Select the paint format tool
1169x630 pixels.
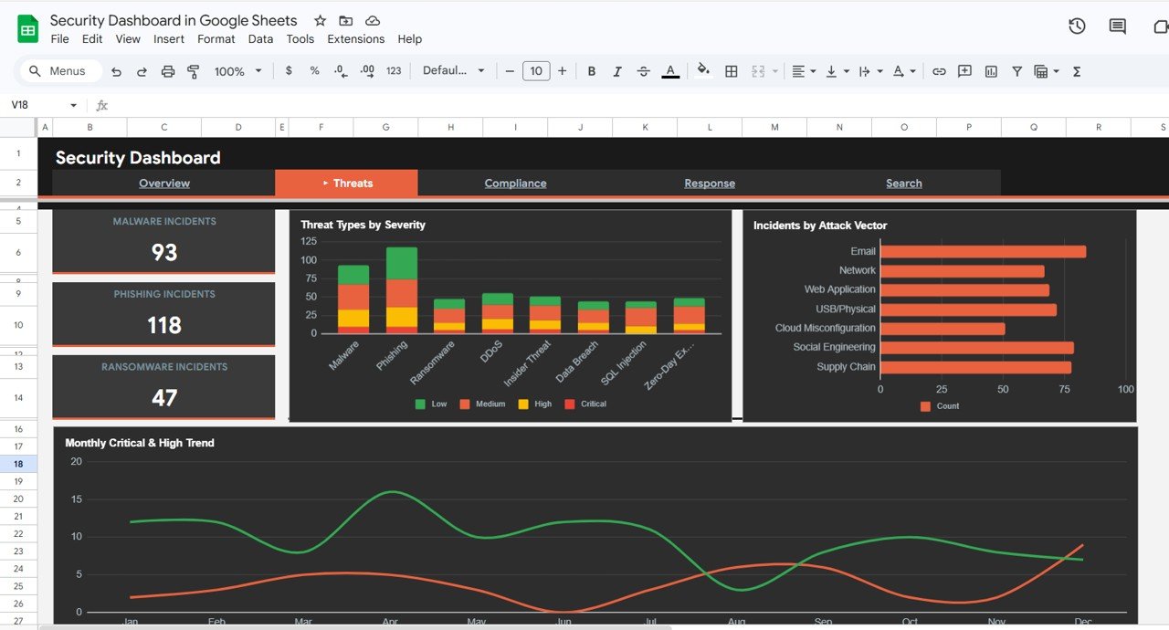click(x=193, y=71)
